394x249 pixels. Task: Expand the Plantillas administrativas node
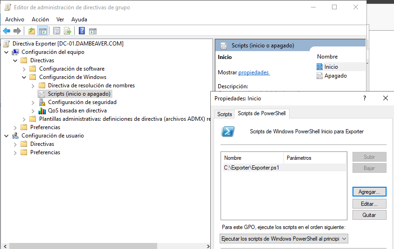point(24,119)
